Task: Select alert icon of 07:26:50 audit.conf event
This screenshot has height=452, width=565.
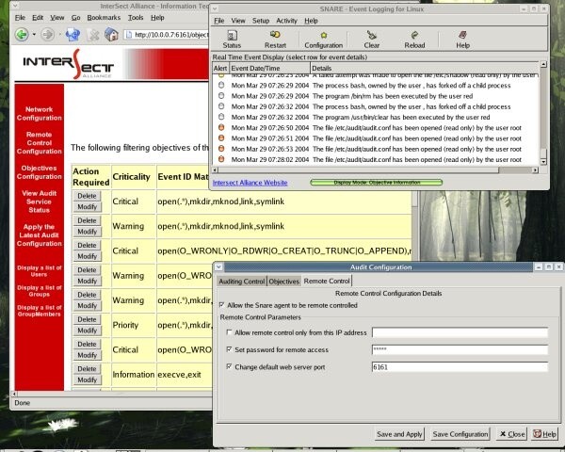Action: [x=221, y=128]
